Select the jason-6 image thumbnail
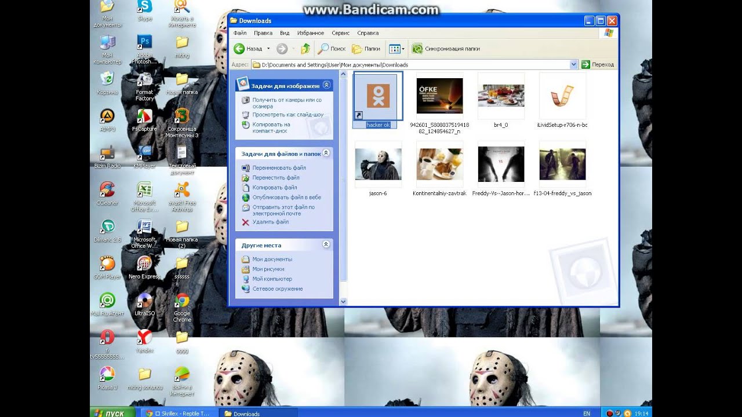742x417 pixels. [378, 169]
